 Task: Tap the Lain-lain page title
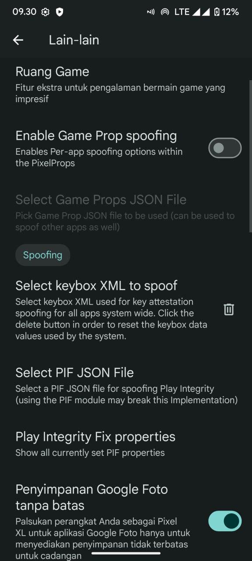pos(74,40)
